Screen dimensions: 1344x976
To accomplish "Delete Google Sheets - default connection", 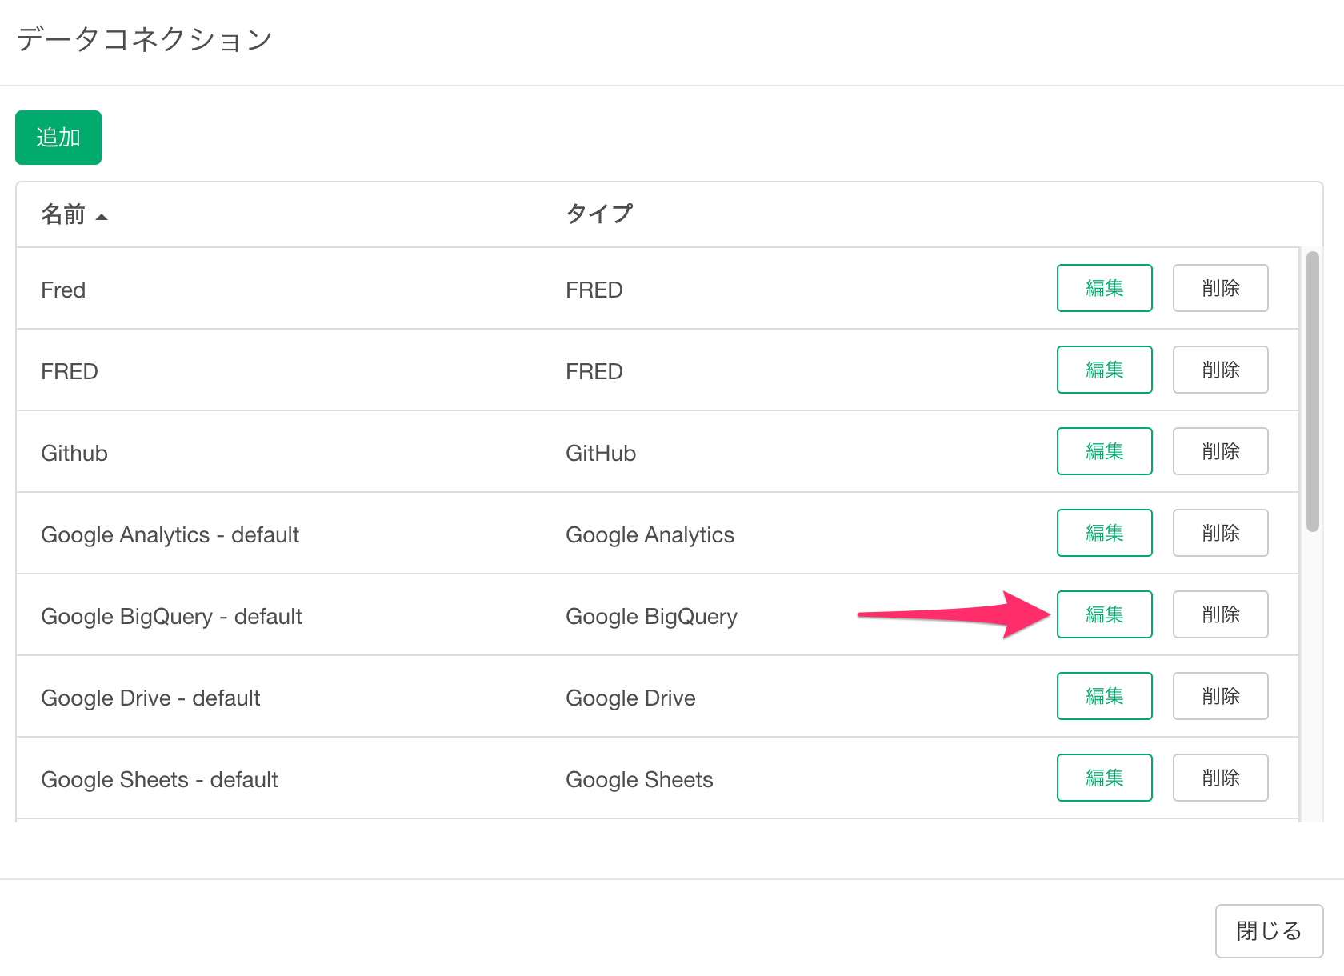I will pos(1220,778).
